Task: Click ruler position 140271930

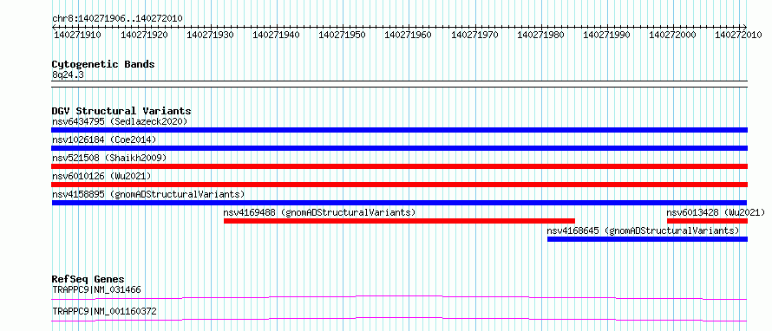Action: pos(210,35)
